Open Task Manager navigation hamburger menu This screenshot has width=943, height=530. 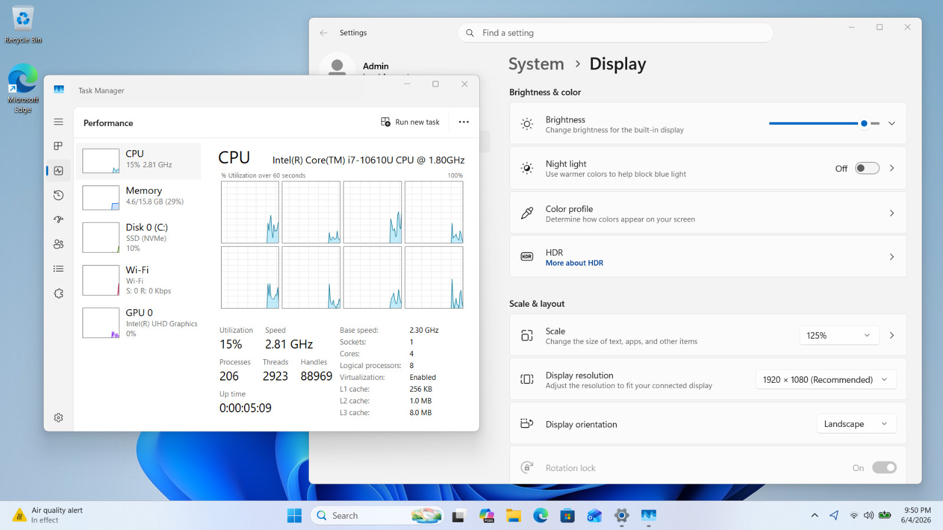(58, 122)
